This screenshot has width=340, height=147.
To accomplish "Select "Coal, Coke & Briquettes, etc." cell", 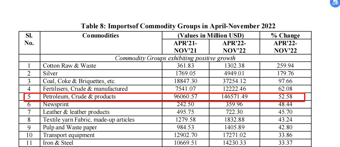I will click(79, 81).
